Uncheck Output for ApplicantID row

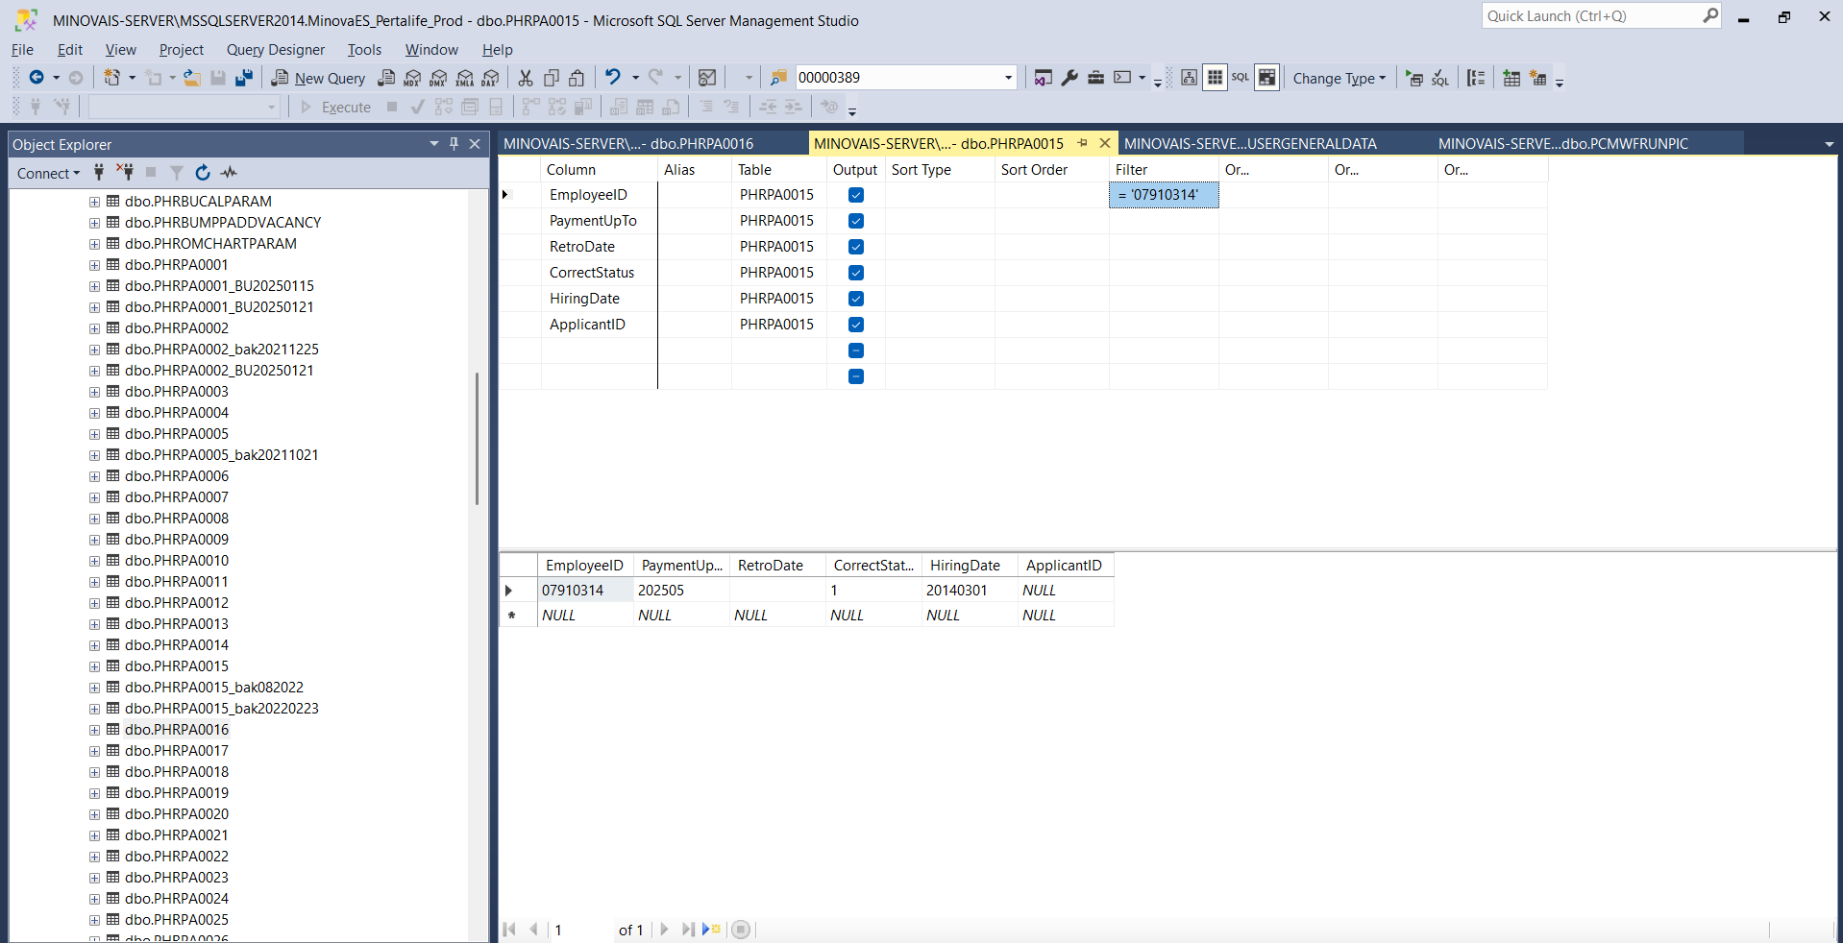coord(856,325)
